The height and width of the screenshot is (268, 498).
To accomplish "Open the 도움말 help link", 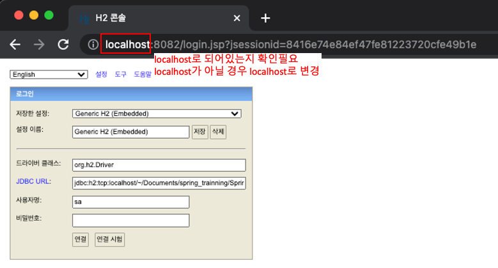I will pos(143,74).
